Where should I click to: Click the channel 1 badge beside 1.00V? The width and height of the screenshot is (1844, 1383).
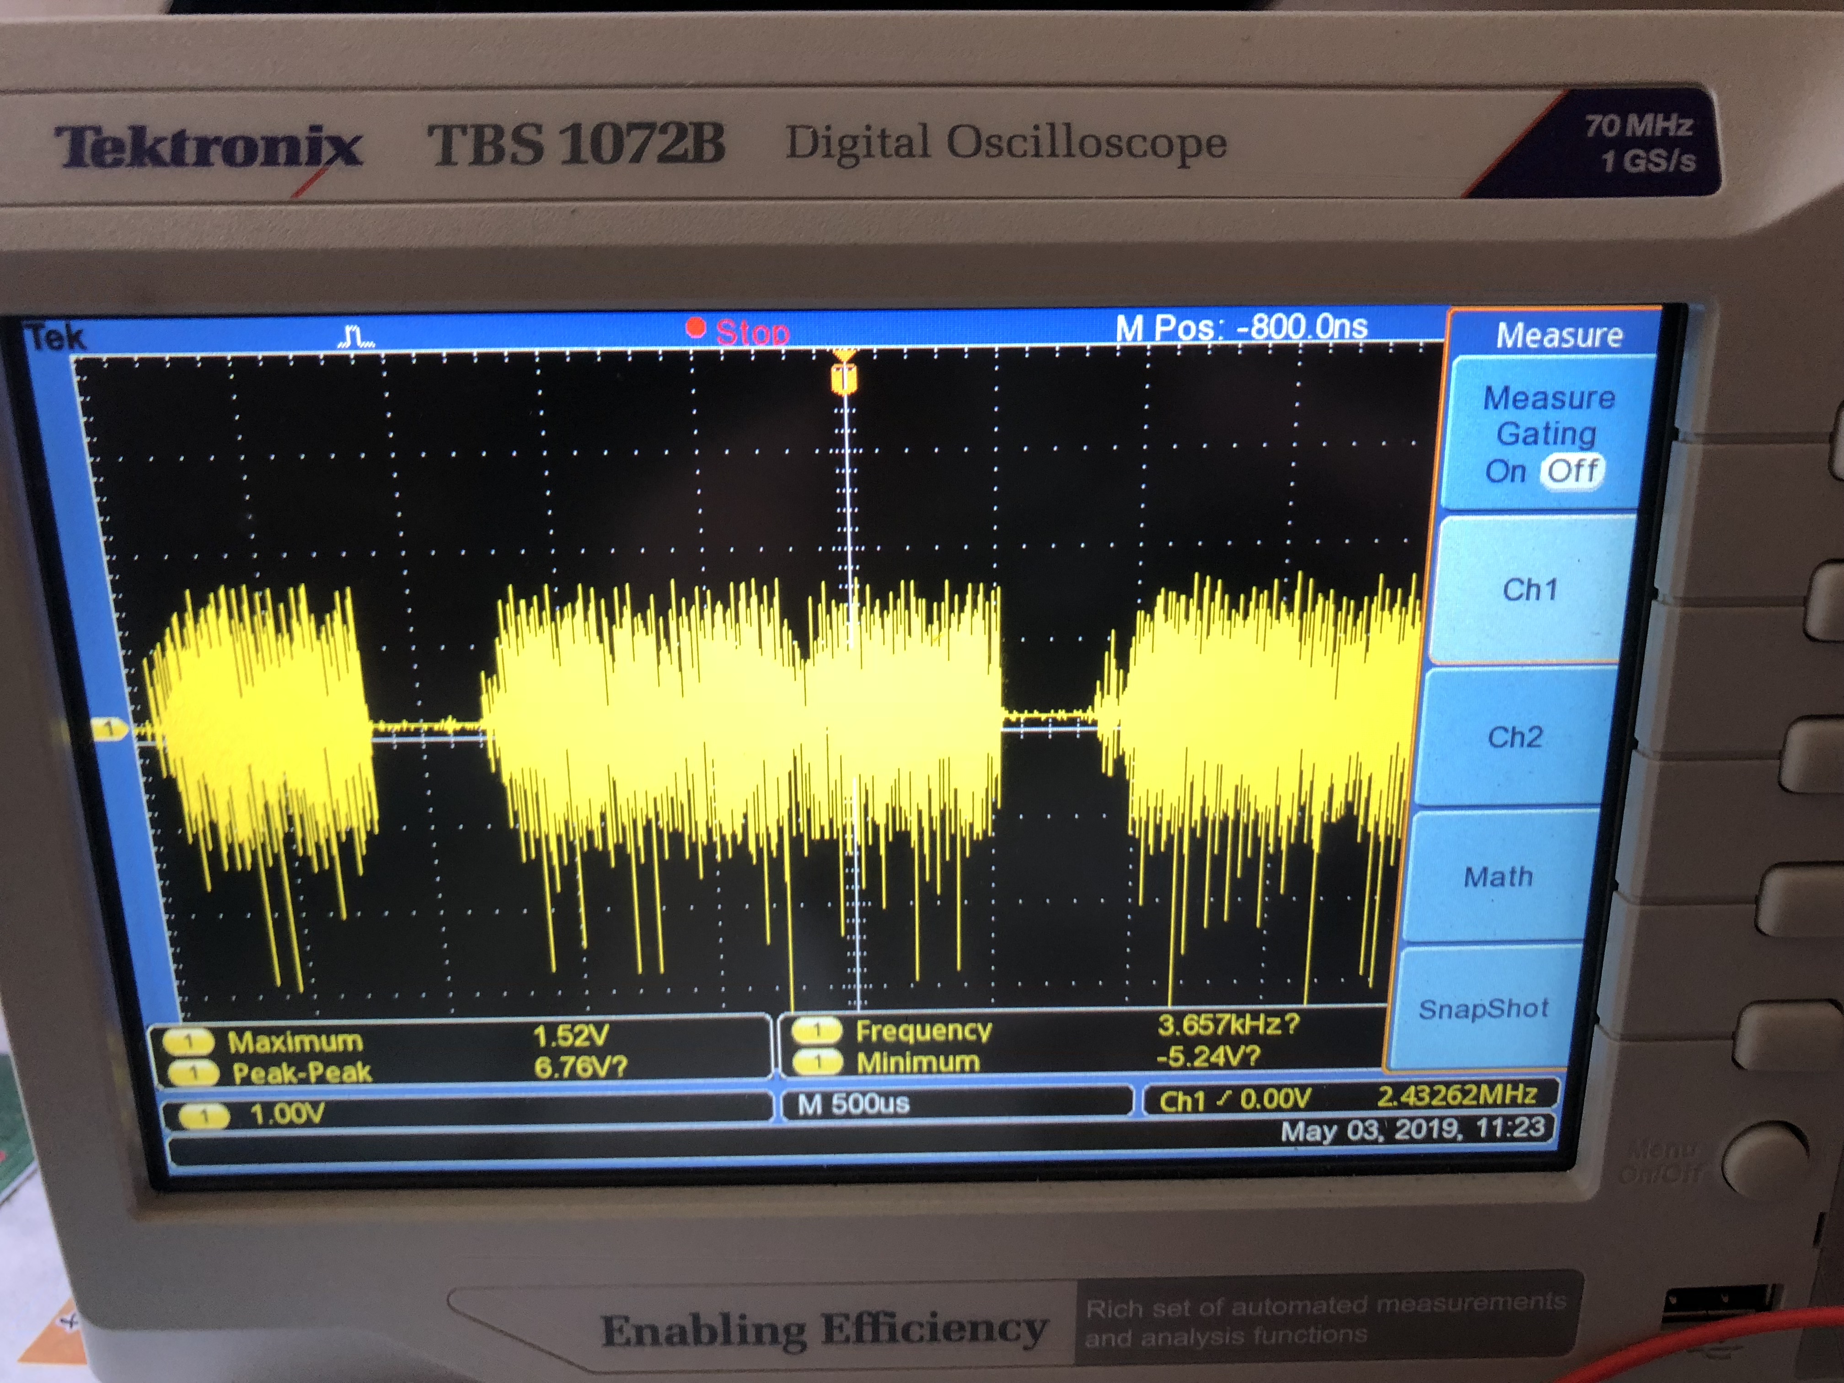coord(204,1115)
